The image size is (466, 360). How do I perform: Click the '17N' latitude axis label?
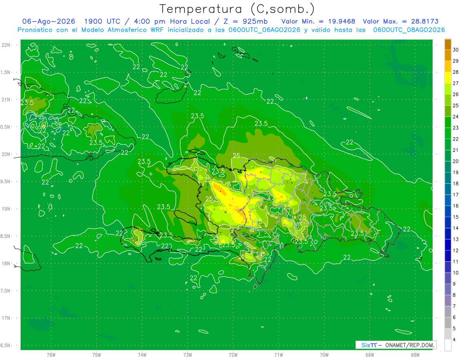click(6, 318)
